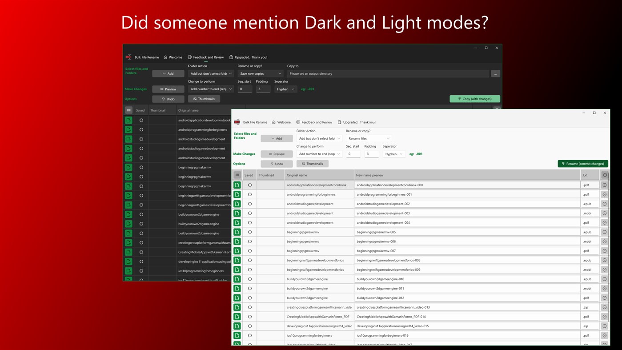Click New name preview field androidstudiogamedevelopment-002

(x=467, y=204)
